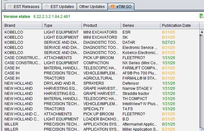The width and height of the screenshot is (204, 131).
Task: Click the 5/27/23 publication date
Action: (168, 42)
